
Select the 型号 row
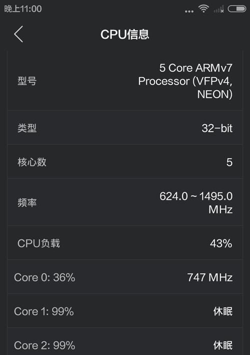(125, 81)
